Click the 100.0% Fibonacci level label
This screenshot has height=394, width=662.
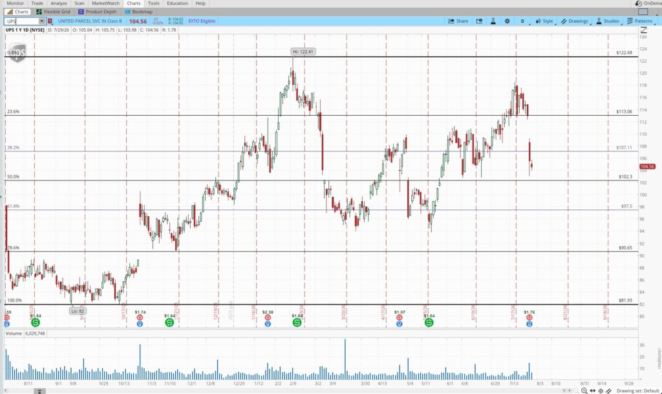[14, 300]
